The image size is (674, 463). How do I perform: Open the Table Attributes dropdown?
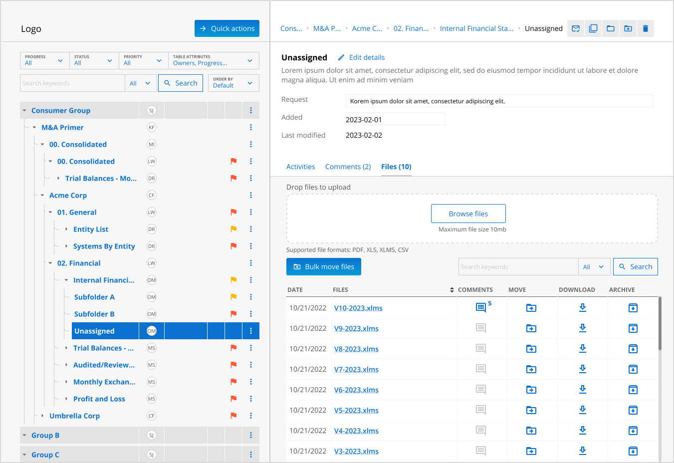pos(214,60)
